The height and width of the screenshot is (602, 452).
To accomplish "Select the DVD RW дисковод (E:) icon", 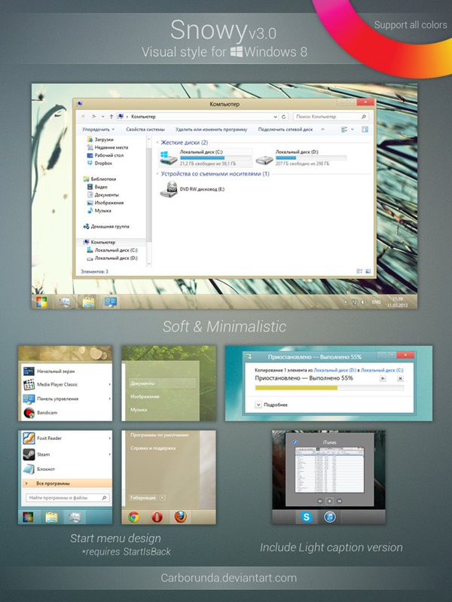I will (x=169, y=189).
